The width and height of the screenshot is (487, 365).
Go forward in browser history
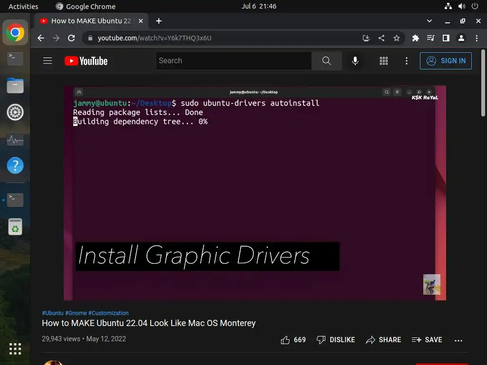pos(56,38)
